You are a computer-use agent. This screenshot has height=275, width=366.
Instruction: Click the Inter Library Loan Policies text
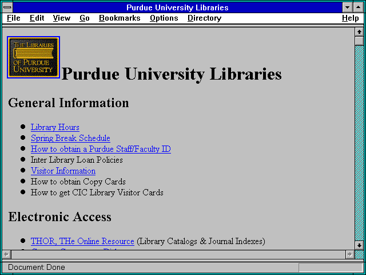coord(77,160)
